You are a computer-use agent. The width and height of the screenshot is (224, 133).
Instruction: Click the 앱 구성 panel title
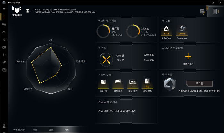point(166,21)
